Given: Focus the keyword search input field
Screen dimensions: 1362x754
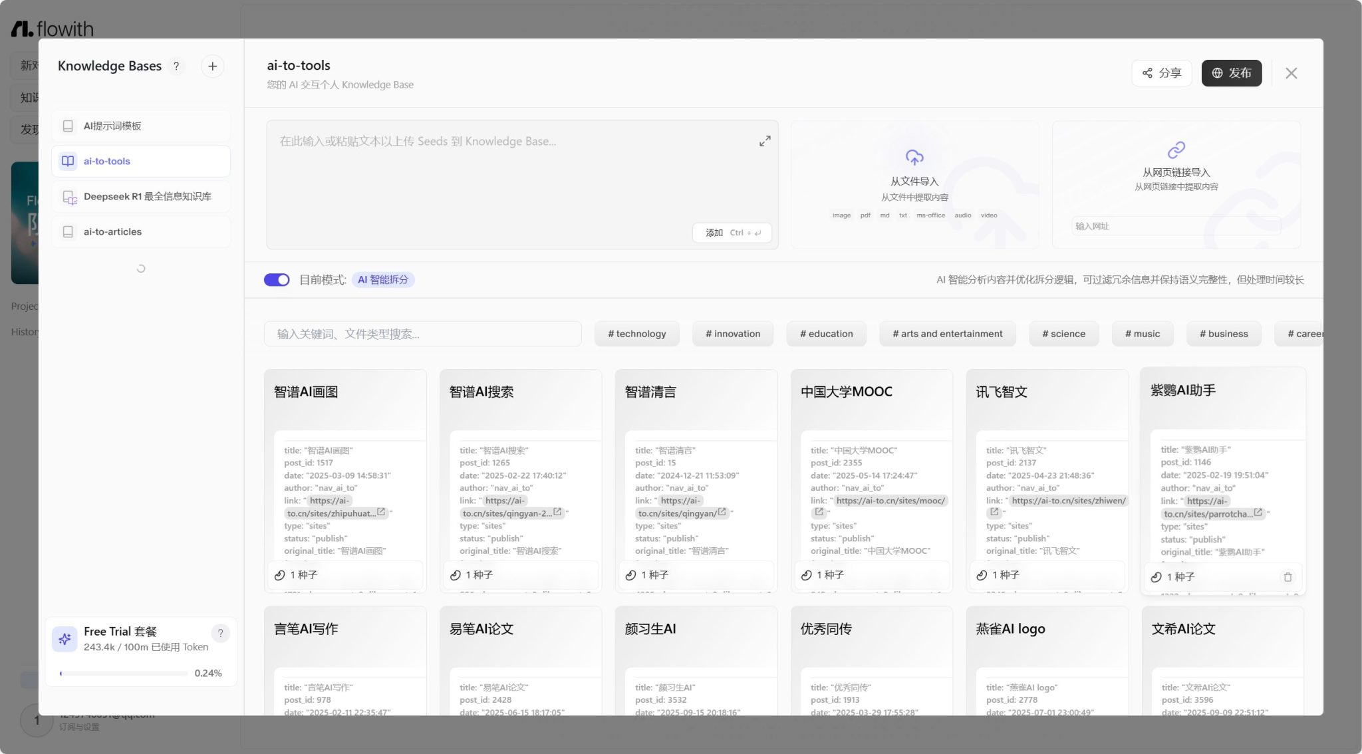Looking at the screenshot, I should pyautogui.click(x=423, y=334).
